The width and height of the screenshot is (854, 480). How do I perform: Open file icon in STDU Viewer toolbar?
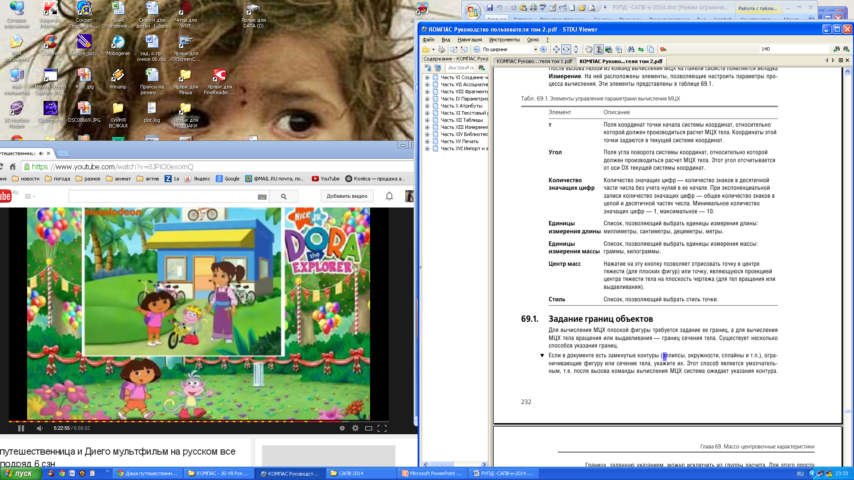426,49
